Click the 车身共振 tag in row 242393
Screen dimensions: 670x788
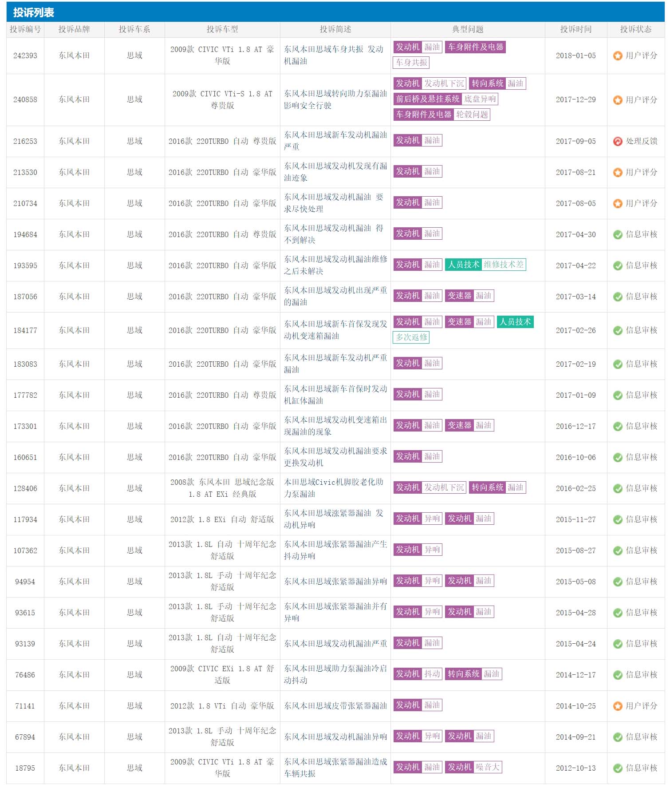411,63
